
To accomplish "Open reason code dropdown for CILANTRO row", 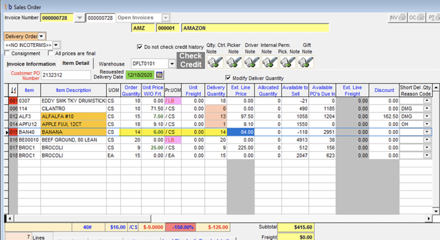I will (x=426, y=108).
